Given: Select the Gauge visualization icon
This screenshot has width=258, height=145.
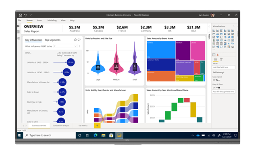Looking at the screenshot, I should [225, 40].
